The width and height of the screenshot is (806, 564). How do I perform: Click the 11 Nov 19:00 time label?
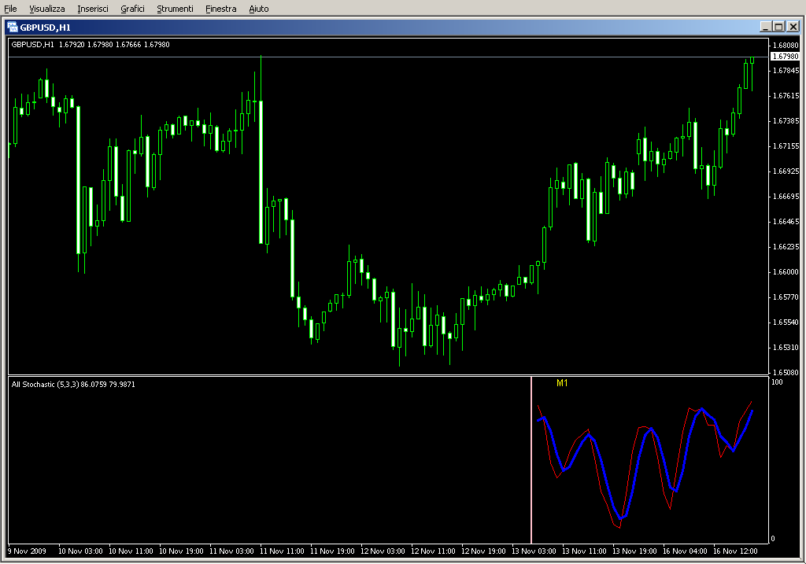332,551
